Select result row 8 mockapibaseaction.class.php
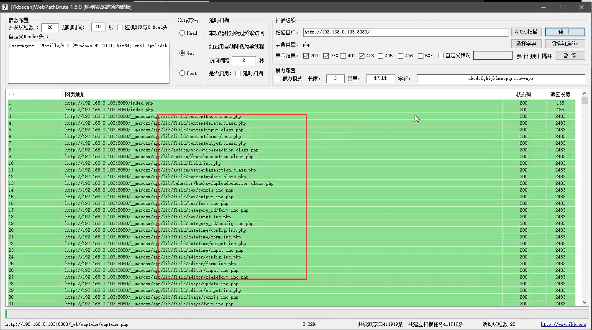The height and width of the screenshot is (330, 592). click(x=291, y=150)
